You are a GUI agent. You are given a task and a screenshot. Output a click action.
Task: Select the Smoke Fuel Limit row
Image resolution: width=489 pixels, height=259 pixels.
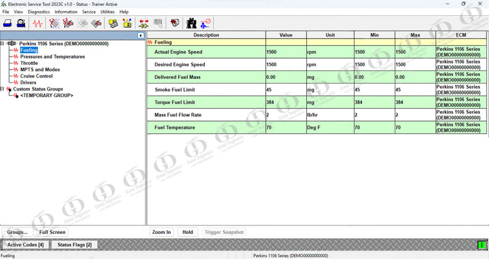[317, 90]
